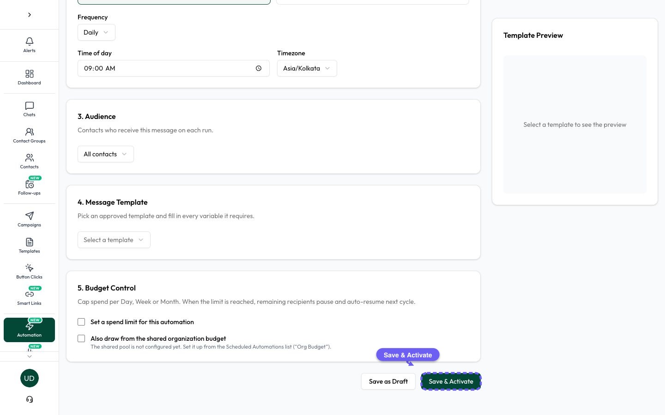Select the Automation lightning icon
This screenshot has height=415, width=665.
[x=29, y=326]
